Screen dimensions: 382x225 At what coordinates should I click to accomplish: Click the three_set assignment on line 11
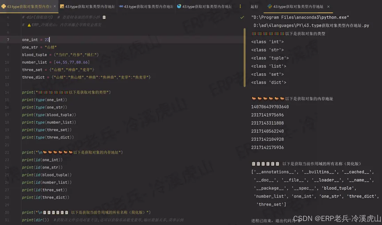pyautogui.click(x=58, y=70)
